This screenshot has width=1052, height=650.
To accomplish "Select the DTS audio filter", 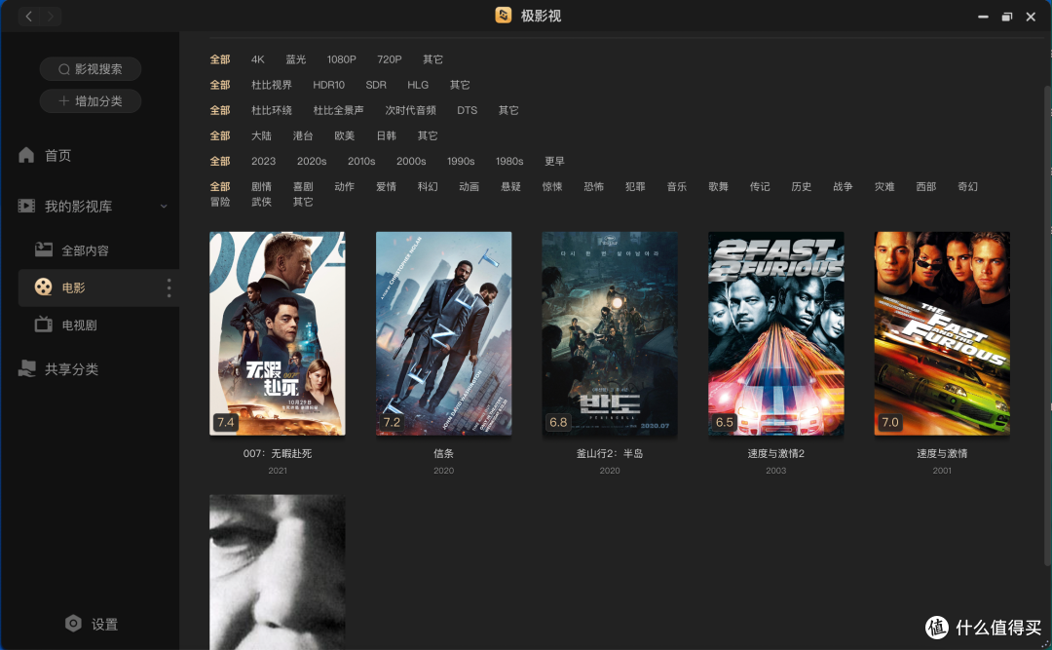I will coord(467,110).
